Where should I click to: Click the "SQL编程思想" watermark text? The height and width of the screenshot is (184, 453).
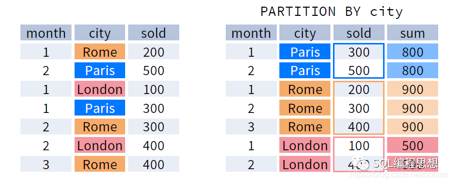coord(404,164)
